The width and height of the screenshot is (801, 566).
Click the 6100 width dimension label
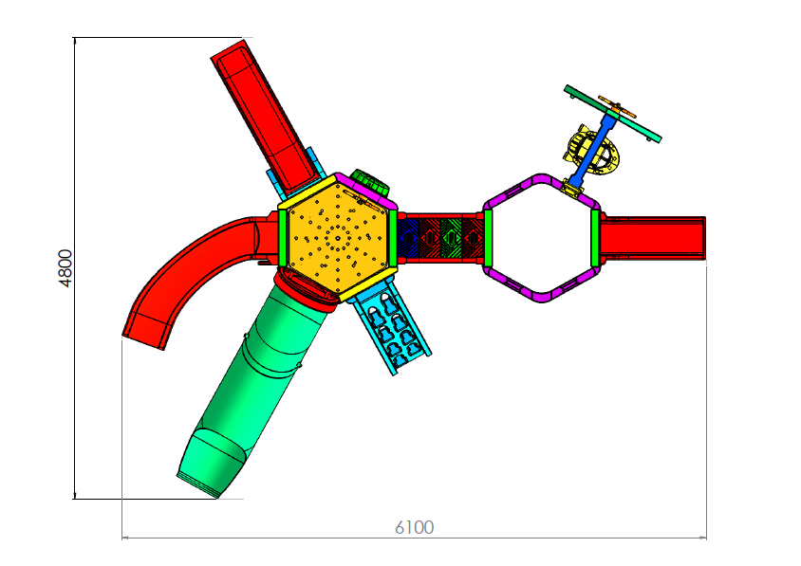(x=415, y=527)
